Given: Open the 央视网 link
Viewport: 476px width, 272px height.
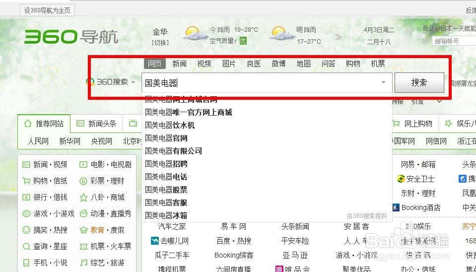Looking at the screenshot, I should [x=102, y=141].
